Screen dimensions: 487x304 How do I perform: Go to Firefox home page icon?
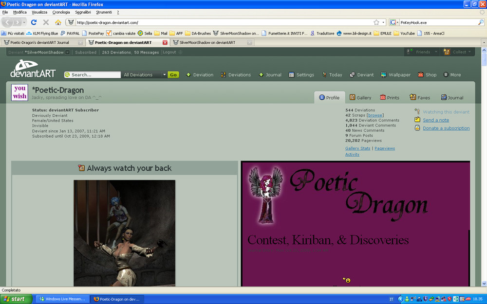pos(58,22)
